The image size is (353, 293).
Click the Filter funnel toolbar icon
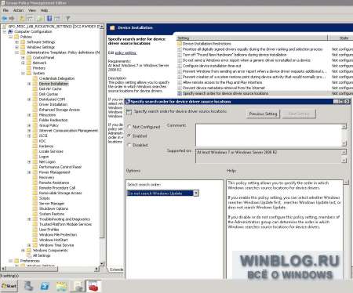pyautogui.click(x=67, y=18)
